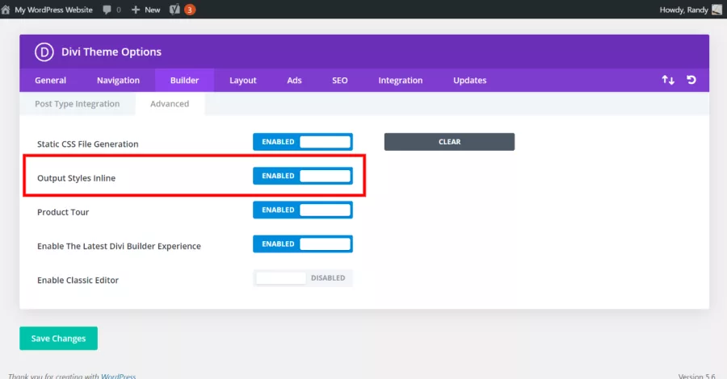
Task: Toggle the Product Tour switch
Action: pos(303,210)
